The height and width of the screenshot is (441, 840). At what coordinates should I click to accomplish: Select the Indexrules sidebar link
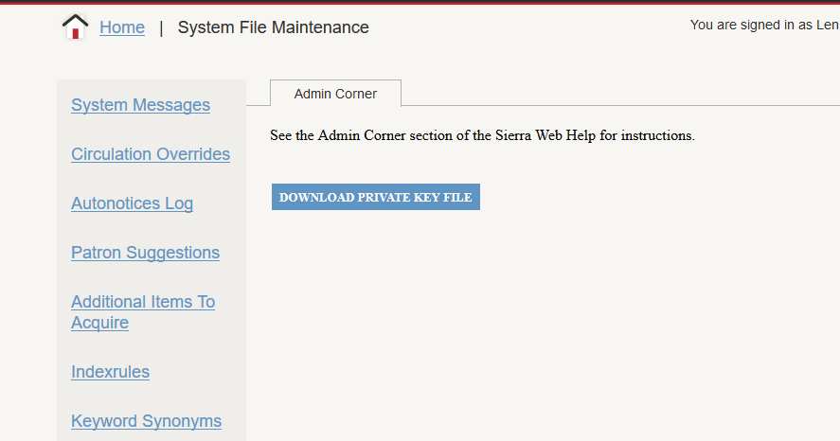(x=110, y=372)
